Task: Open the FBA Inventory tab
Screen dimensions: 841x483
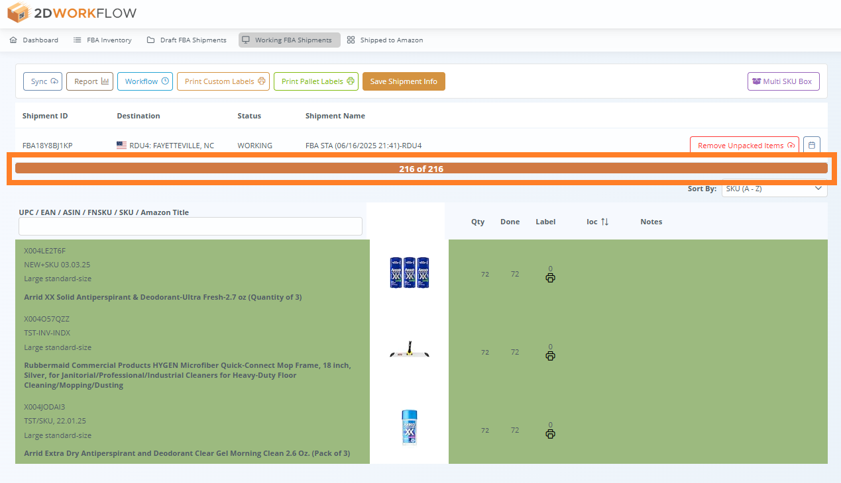Action: (x=102, y=40)
